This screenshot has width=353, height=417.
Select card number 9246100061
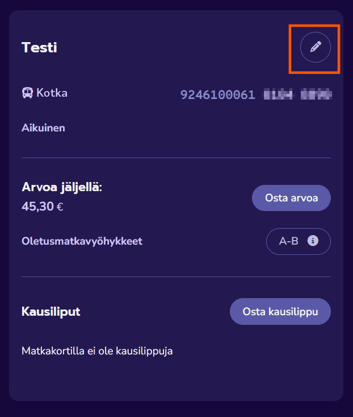[217, 94]
